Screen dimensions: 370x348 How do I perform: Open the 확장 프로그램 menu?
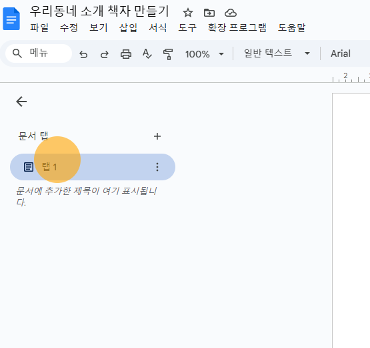point(237,27)
